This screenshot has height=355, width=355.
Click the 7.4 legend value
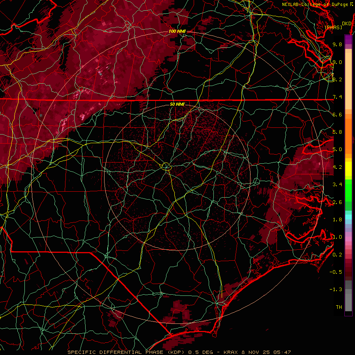(337, 97)
